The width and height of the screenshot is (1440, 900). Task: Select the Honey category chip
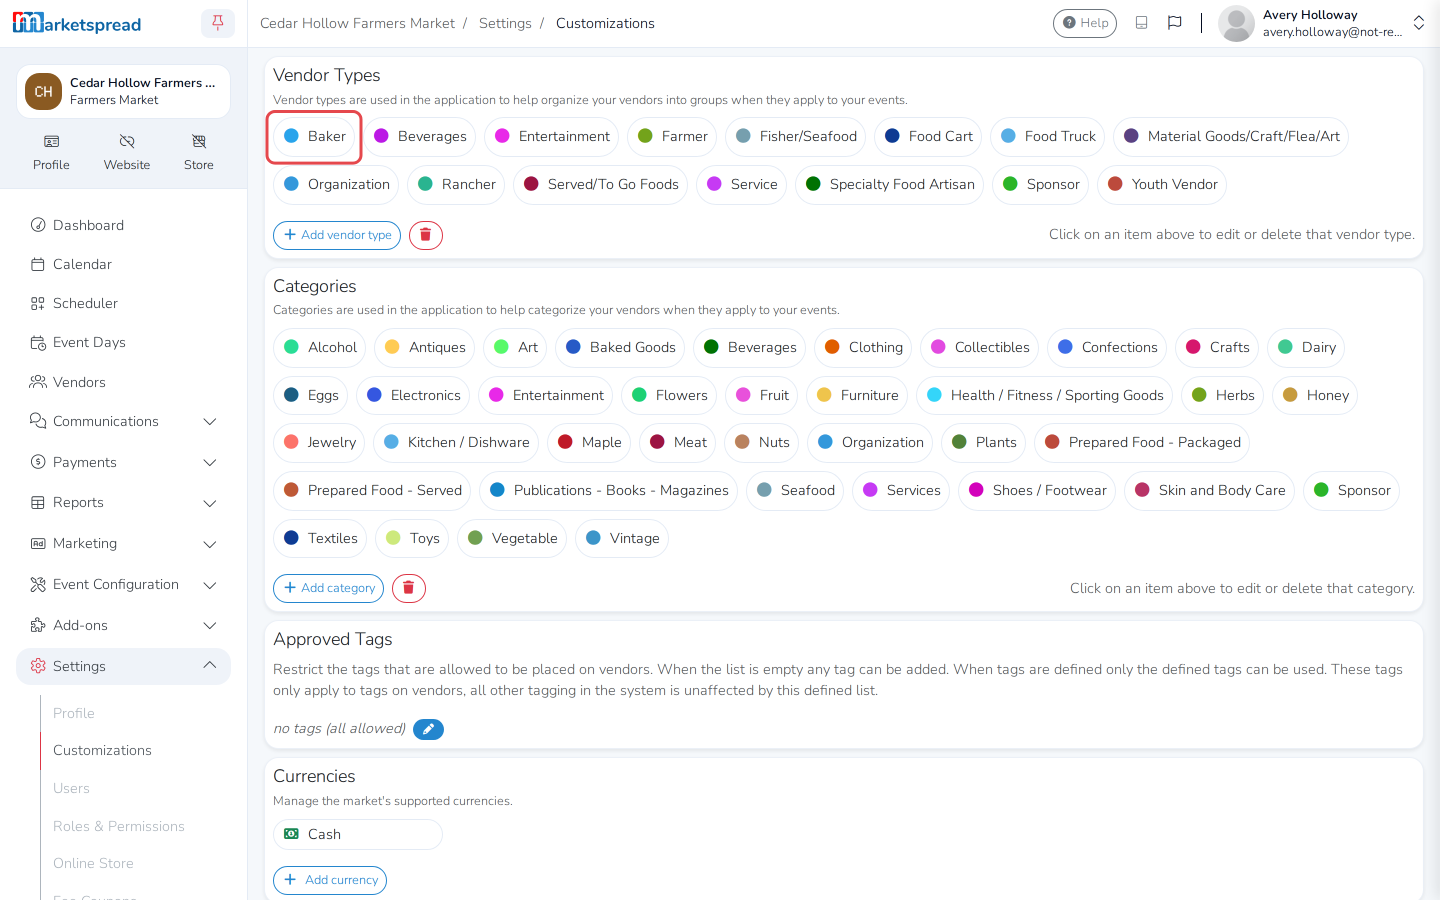pos(1315,395)
